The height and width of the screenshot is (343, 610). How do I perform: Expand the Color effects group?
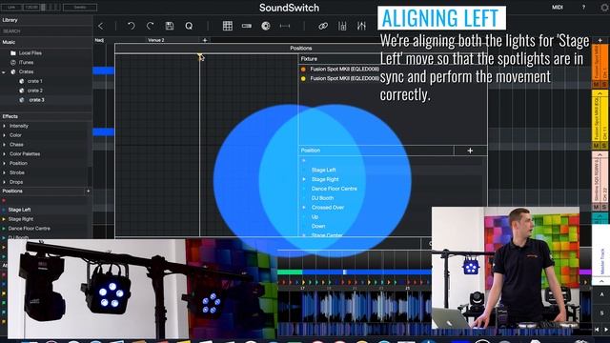[4, 135]
